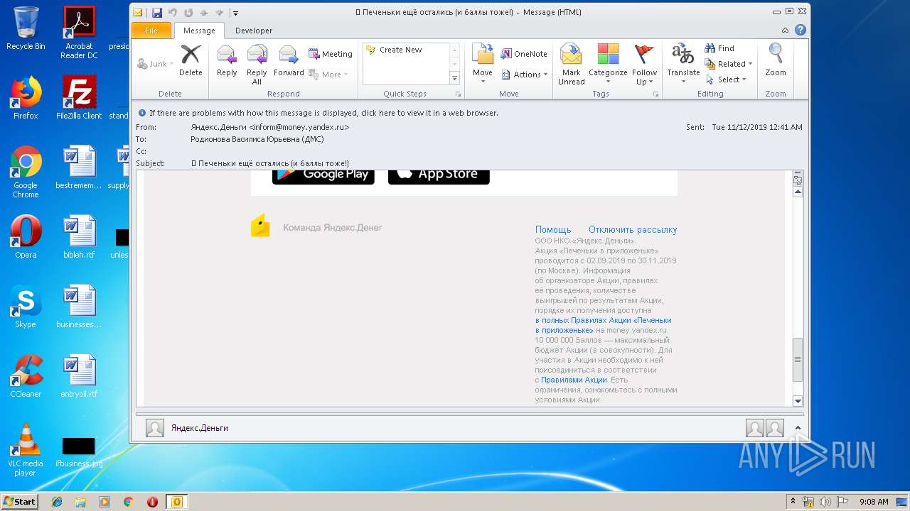910x511 pixels.
Task: Create a Meeting reply
Action: pyautogui.click(x=330, y=54)
